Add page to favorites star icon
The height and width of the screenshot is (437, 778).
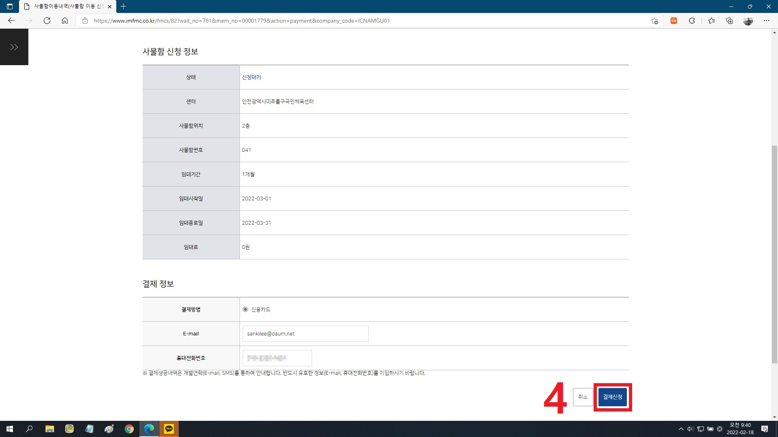pos(654,21)
